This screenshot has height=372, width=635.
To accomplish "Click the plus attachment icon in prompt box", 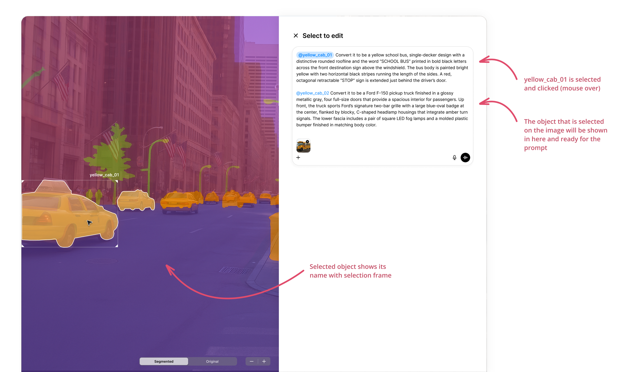I will coord(298,158).
